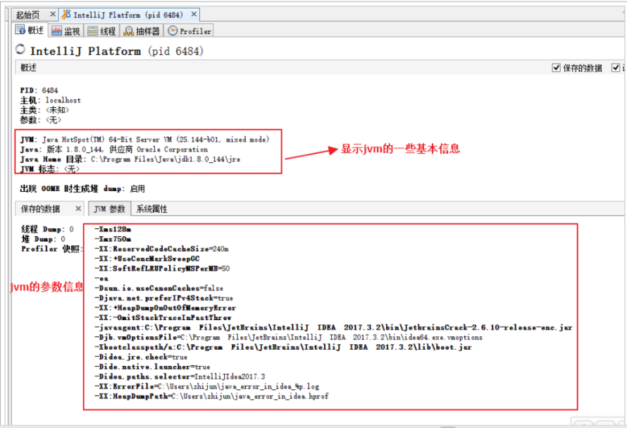Image resolution: width=627 pixels, height=428 pixels.
Task: Switch to the 起始页 tab
Action: click(28, 15)
